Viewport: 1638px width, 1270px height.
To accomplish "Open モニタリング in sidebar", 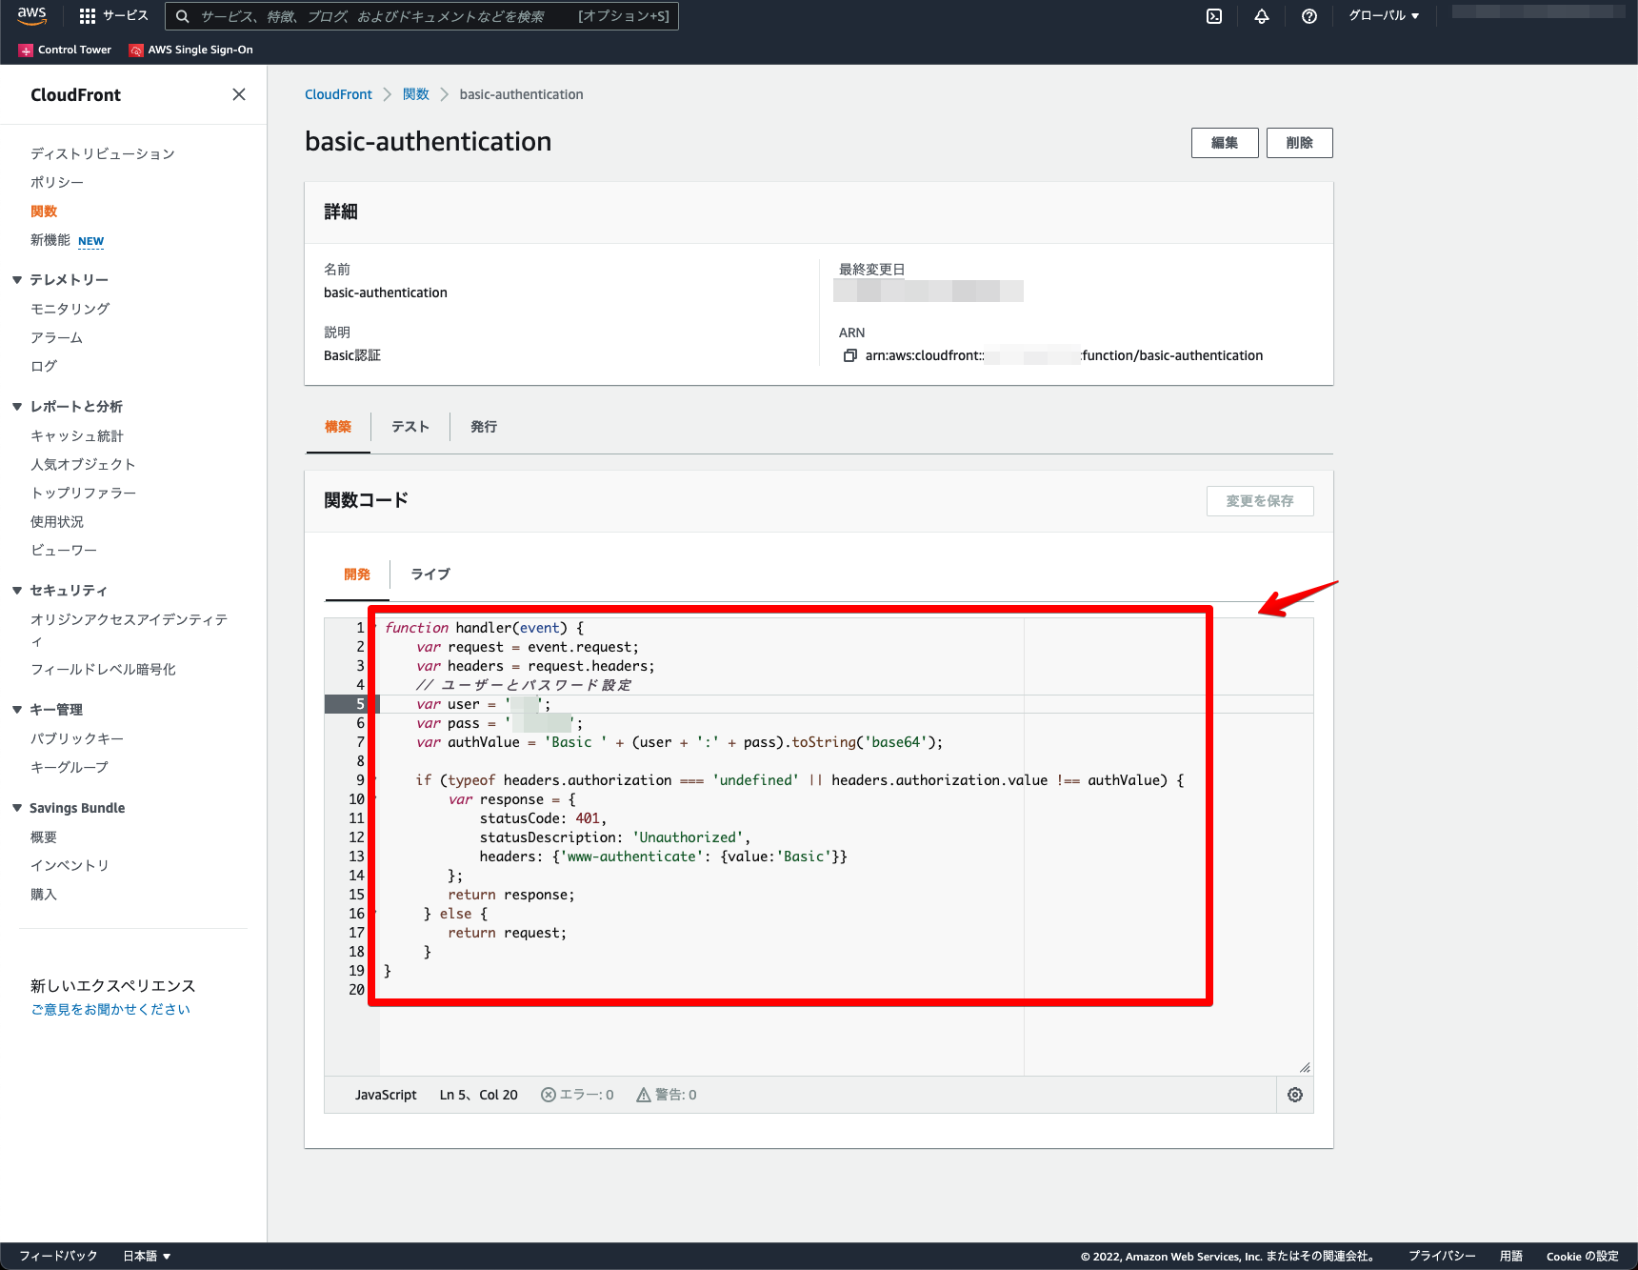I will (x=70, y=309).
